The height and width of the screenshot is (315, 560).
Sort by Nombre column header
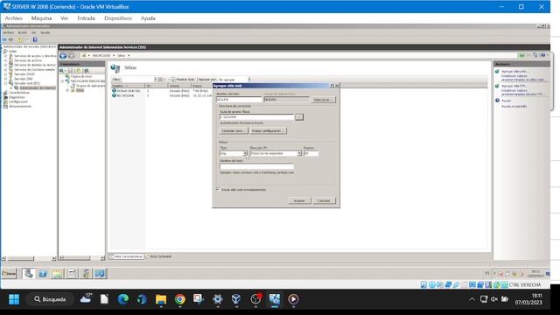tap(128, 86)
